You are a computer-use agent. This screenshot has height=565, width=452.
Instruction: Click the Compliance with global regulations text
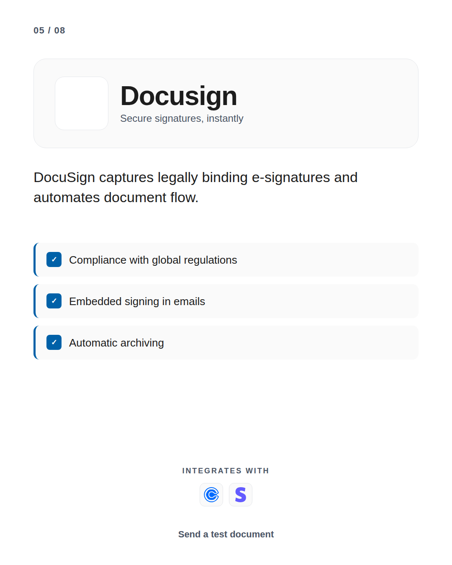(x=153, y=260)
